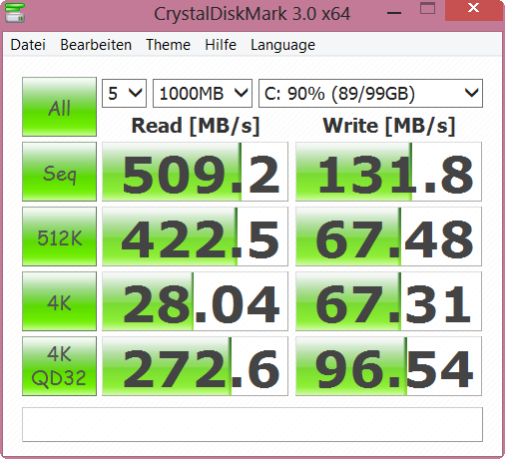Start the 4K QD32 benchmark test
The image size is (505, 459).
[x=59, y=366]
